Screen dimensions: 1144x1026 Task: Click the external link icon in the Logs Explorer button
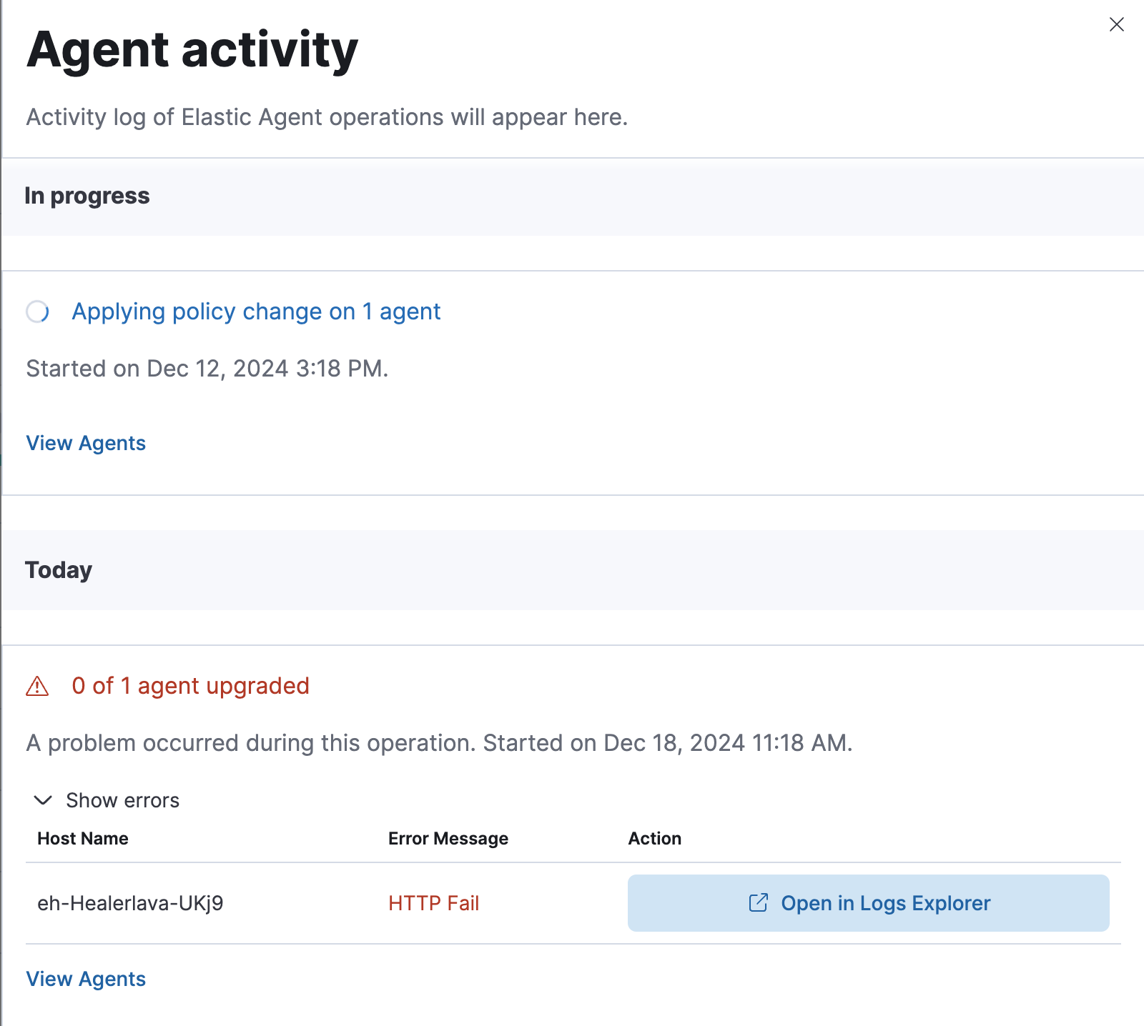point(758,903)
